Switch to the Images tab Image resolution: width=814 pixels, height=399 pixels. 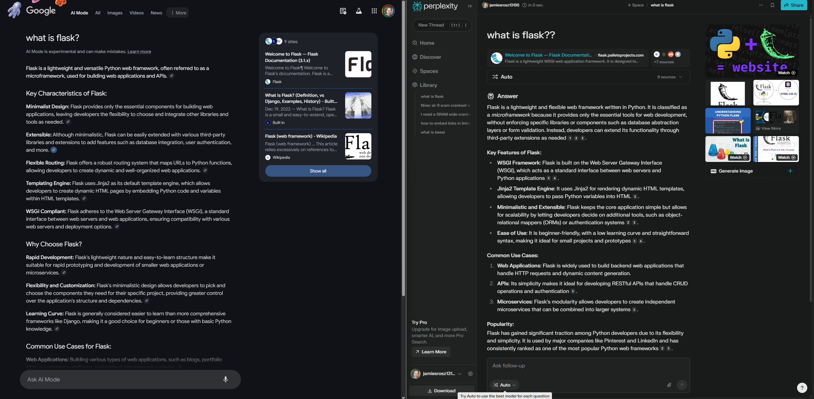click(115, 13)
